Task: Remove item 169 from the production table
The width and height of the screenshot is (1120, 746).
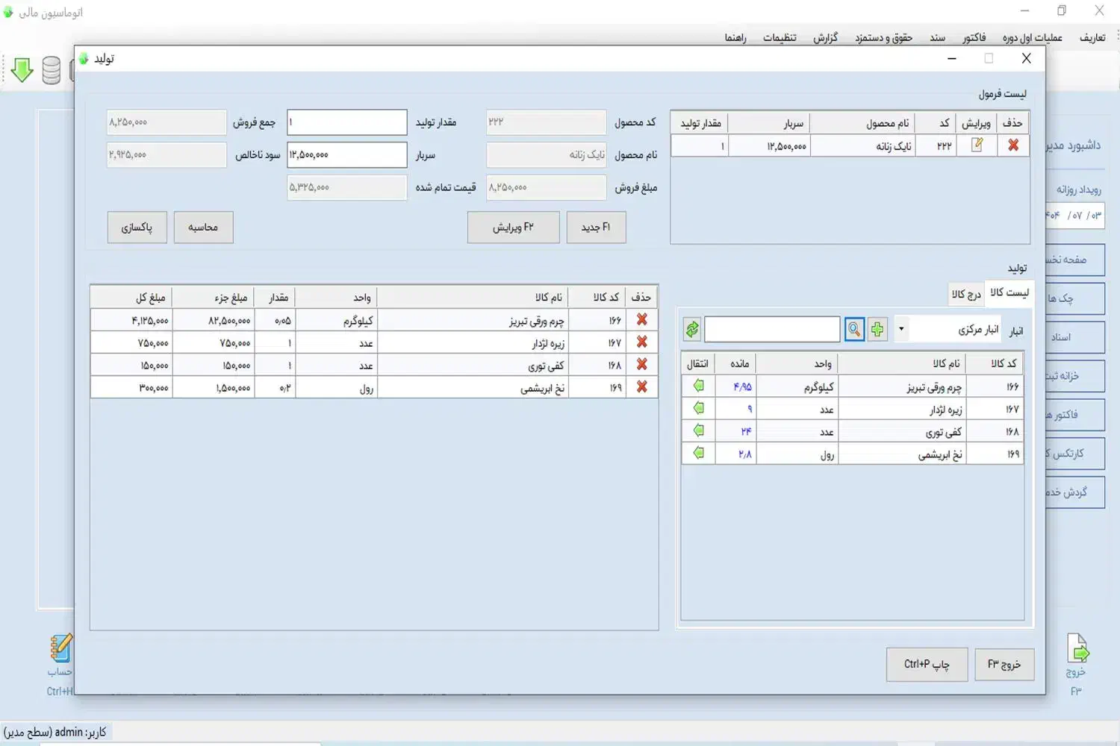Action: [x=641, y=387]
